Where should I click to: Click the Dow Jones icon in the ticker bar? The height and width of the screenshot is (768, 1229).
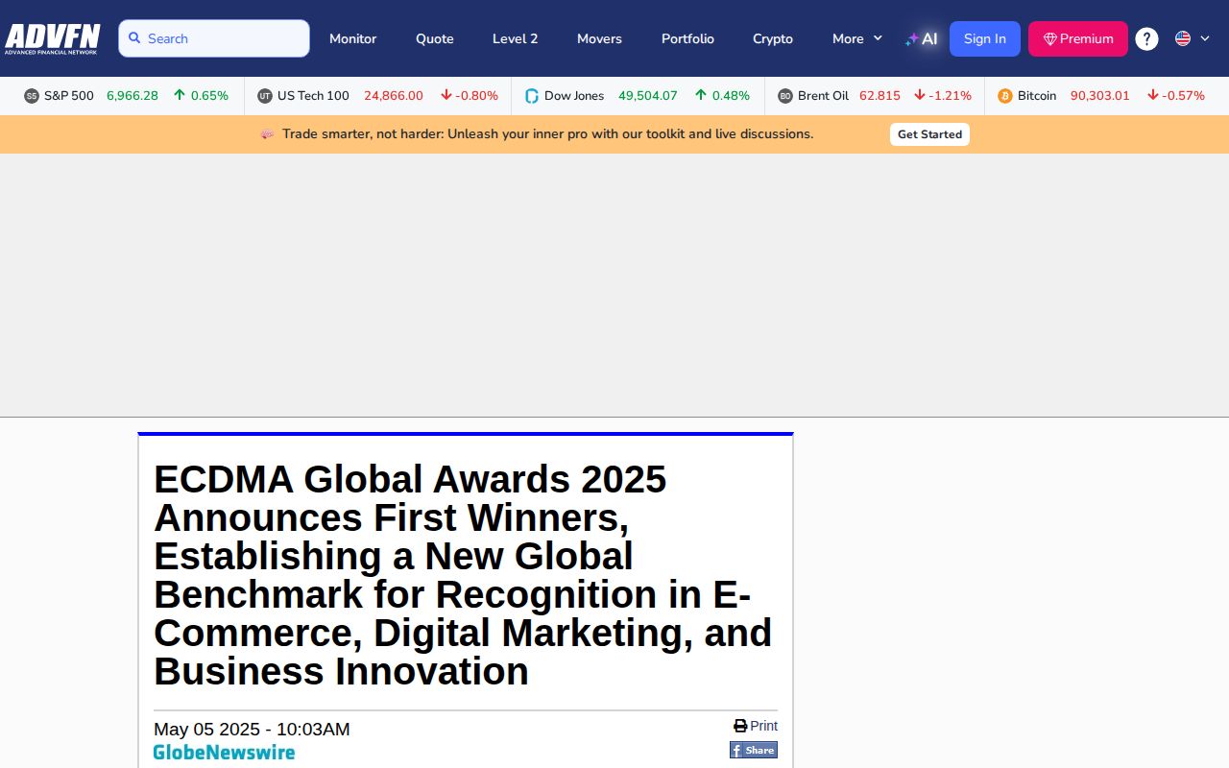point(530,96)
